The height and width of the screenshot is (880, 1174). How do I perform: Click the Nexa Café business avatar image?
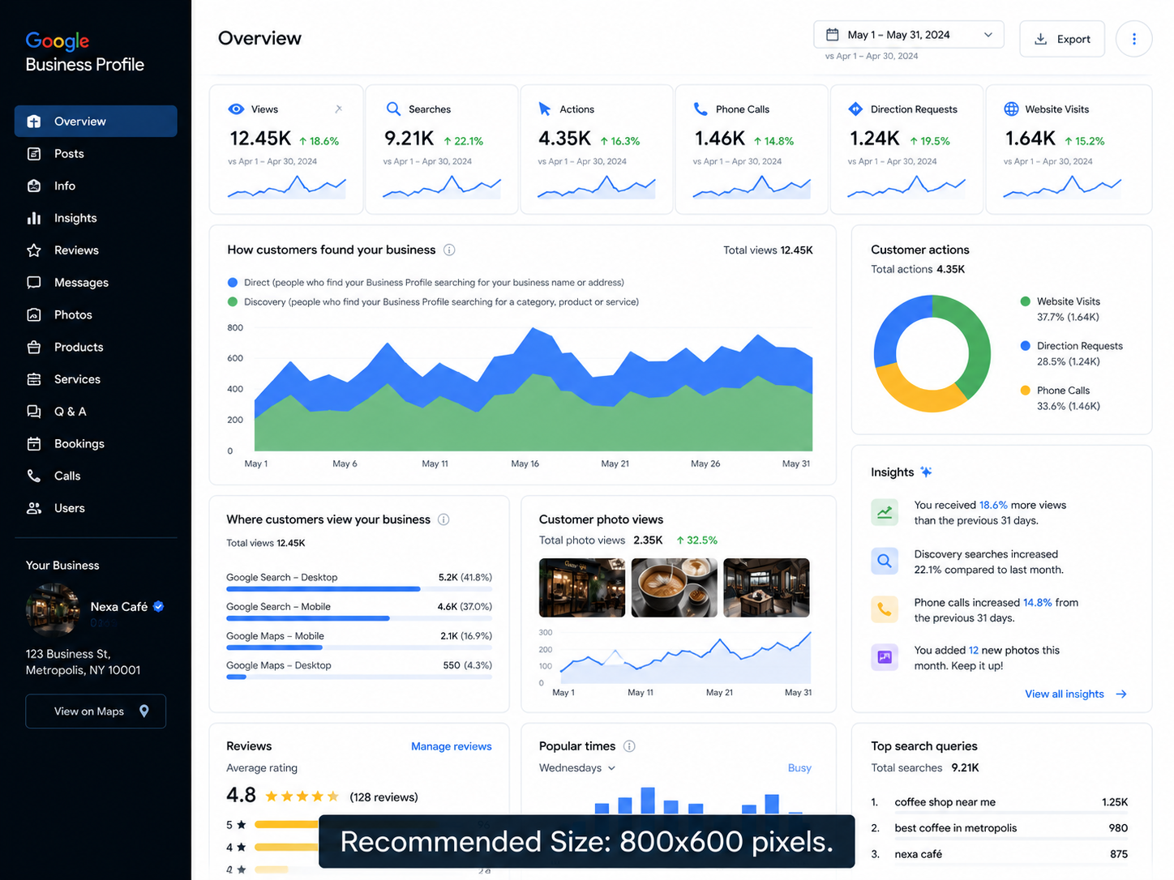53,610
